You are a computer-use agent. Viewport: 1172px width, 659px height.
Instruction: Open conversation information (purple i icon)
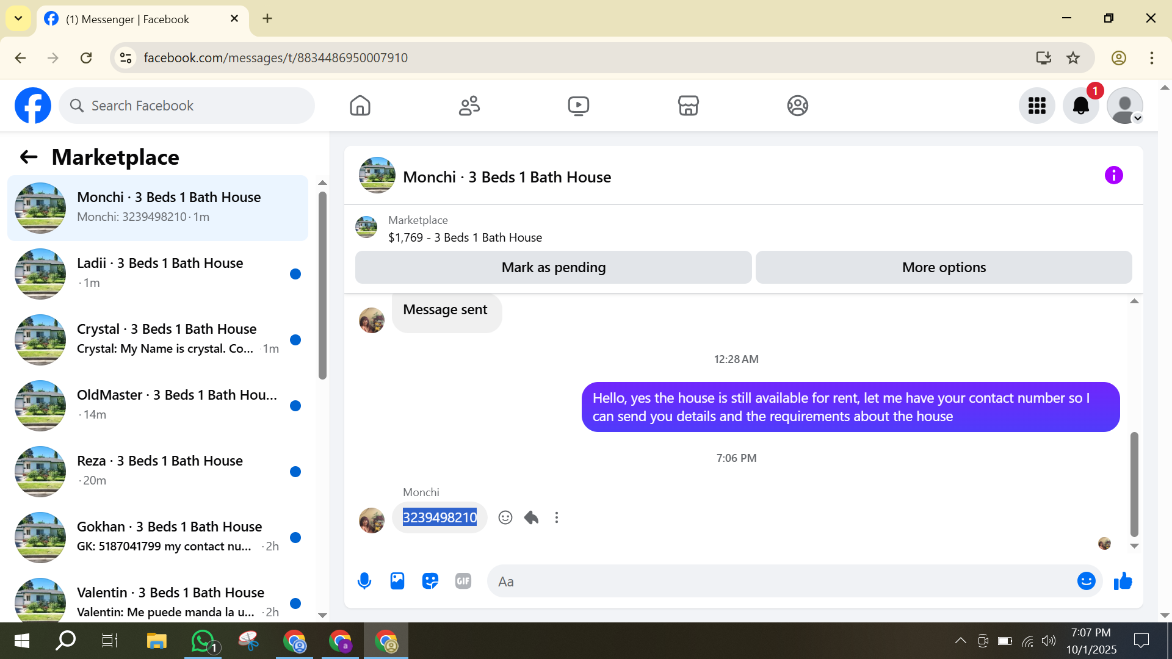coord(1114,176)
